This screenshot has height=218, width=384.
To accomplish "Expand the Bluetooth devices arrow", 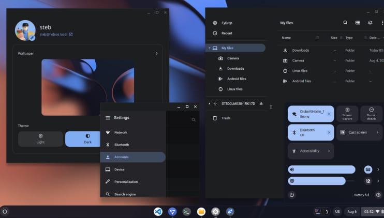I will click(x=329, y=132).
